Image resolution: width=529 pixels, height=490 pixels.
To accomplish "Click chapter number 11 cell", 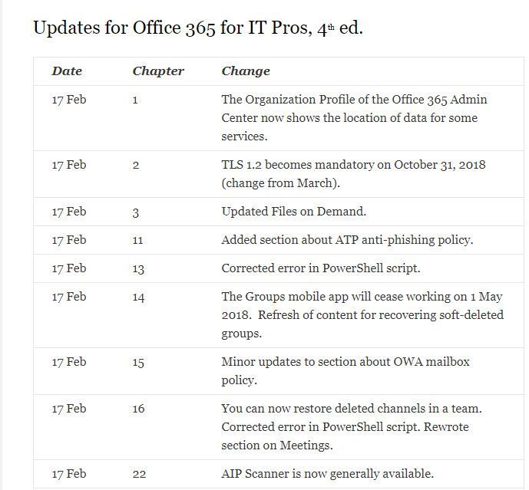I will (x=137, y=240).
